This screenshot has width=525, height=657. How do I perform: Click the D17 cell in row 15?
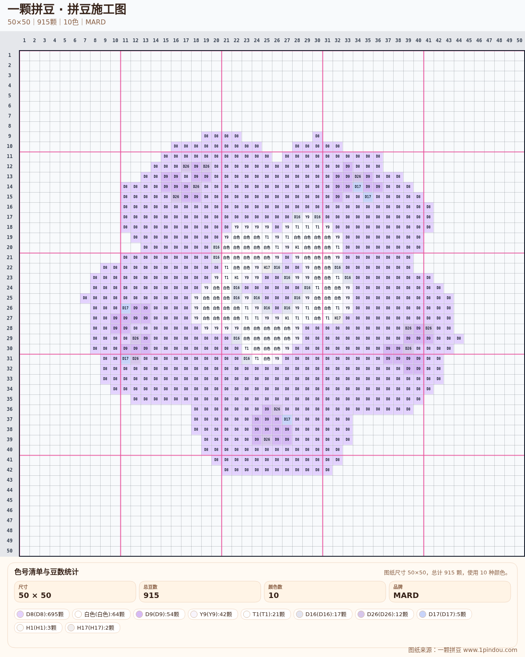pos(368,197)
